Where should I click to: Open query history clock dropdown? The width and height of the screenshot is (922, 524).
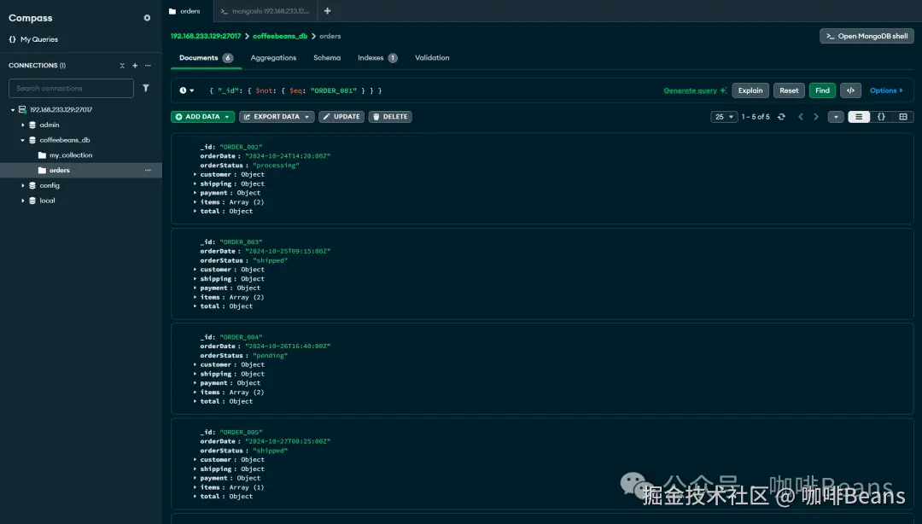pos(186,90)
